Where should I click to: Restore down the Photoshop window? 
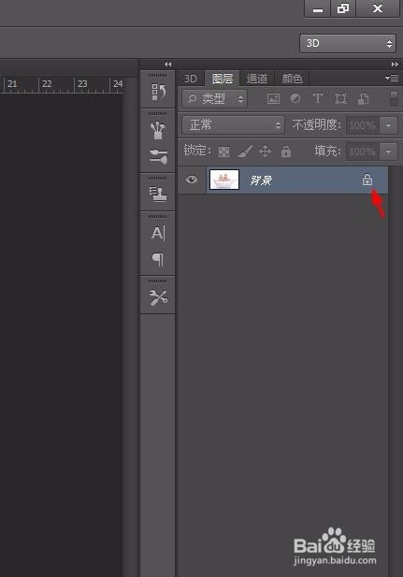pyautogui.click(x=343, y=8)
